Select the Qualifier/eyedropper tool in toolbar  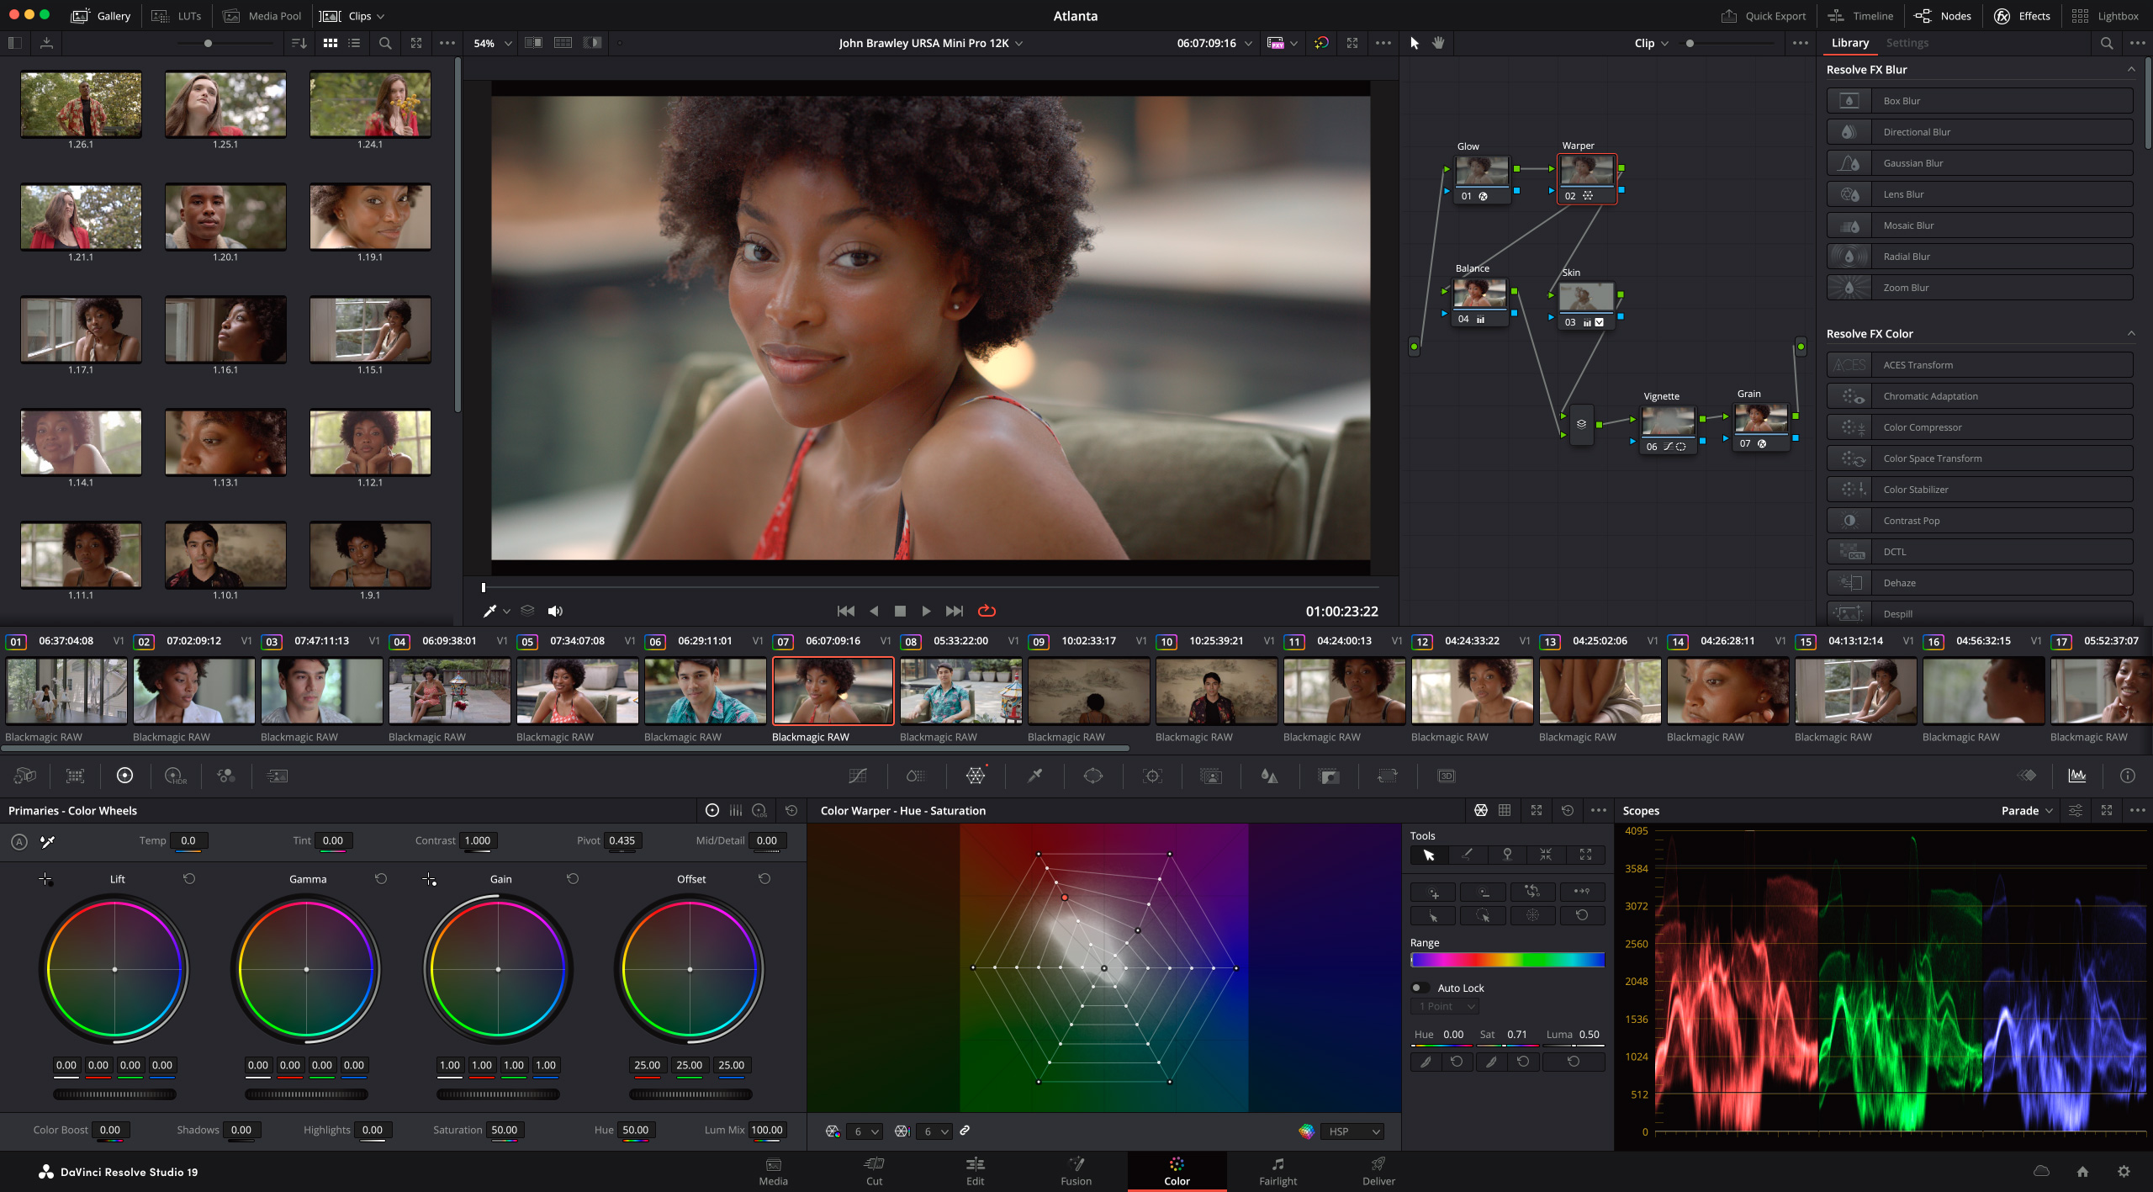click(x=1034, y=775)
